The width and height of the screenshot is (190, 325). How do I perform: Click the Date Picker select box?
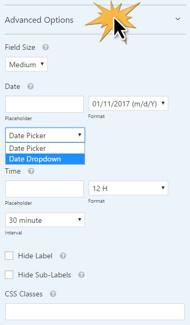[45, 135]
